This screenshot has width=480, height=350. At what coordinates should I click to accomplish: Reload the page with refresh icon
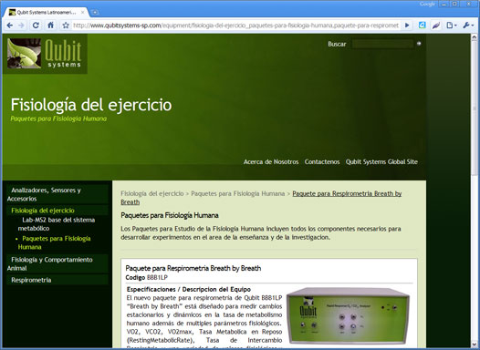click(36, 26)
